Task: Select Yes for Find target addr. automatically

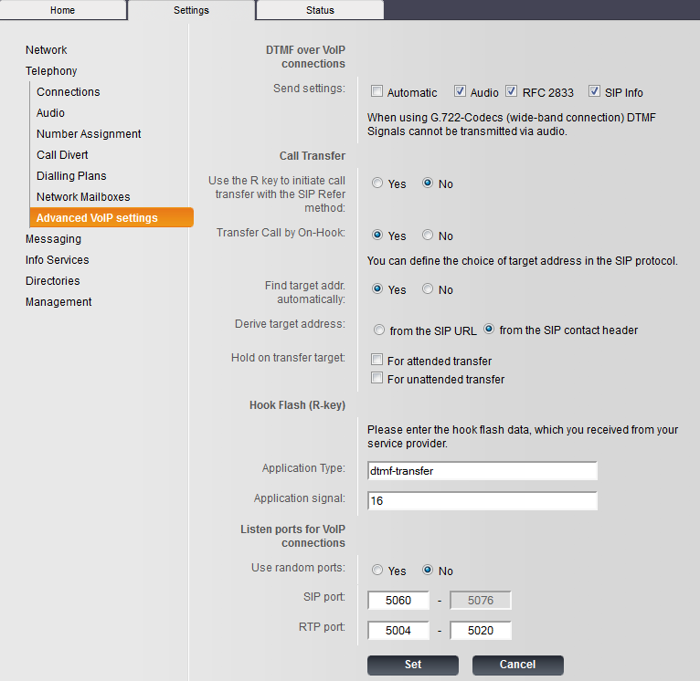Action: click(377, 289)
